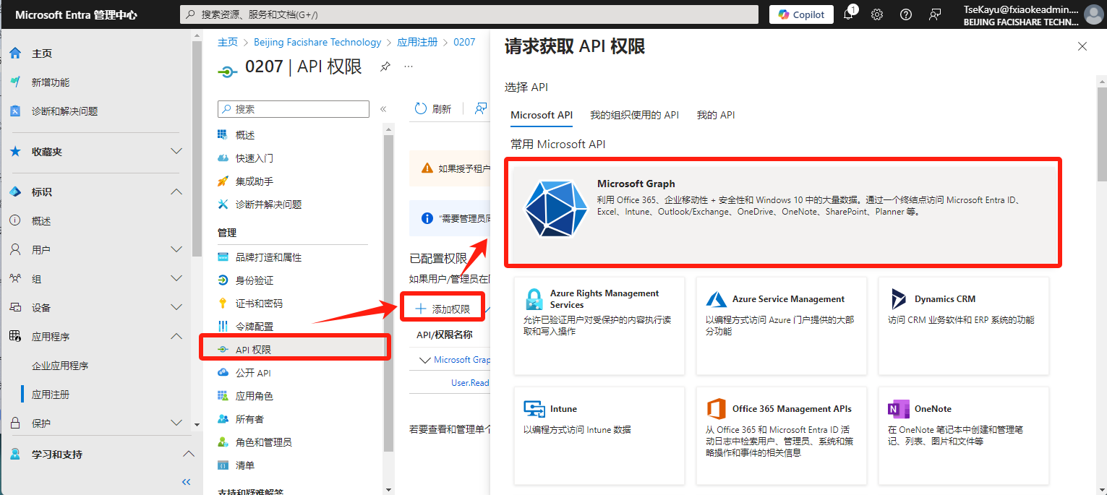Click the resource menu 搜索 field
Image resolution: width=1107 pixels, height=495 pixels.
(294, 109)
